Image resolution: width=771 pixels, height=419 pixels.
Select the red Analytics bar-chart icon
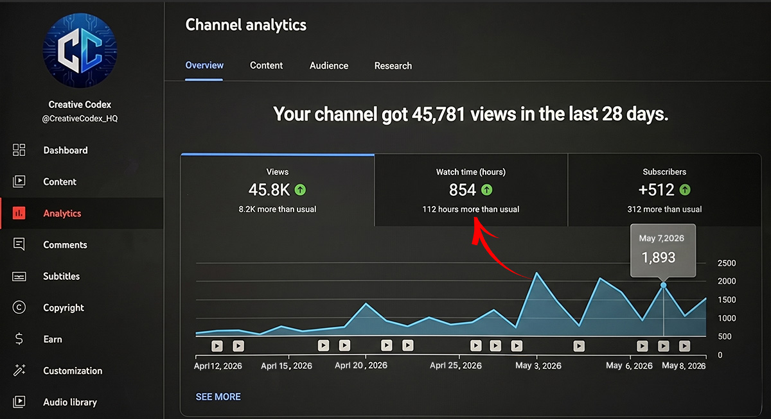(x=19, y=213)
